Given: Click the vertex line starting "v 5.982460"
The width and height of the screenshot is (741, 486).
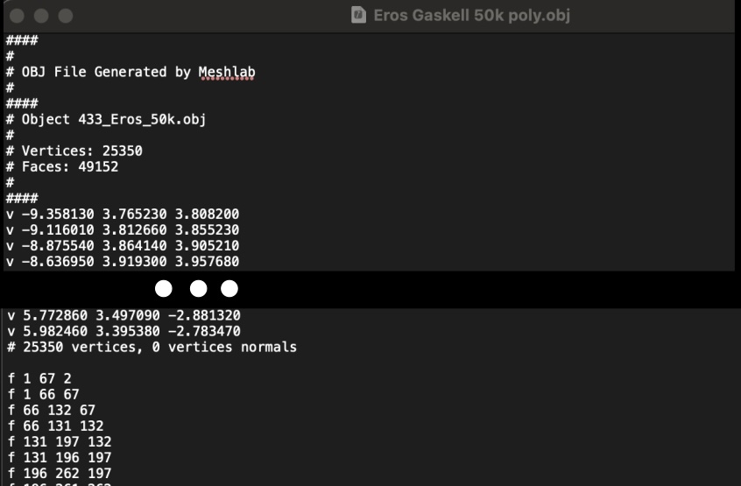Looking at the screenshot, I should tap(123, 331).
